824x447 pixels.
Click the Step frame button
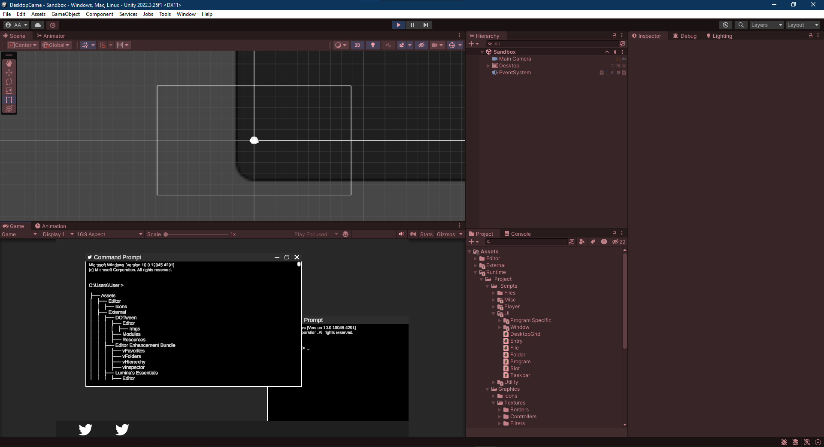click(426, 25)
